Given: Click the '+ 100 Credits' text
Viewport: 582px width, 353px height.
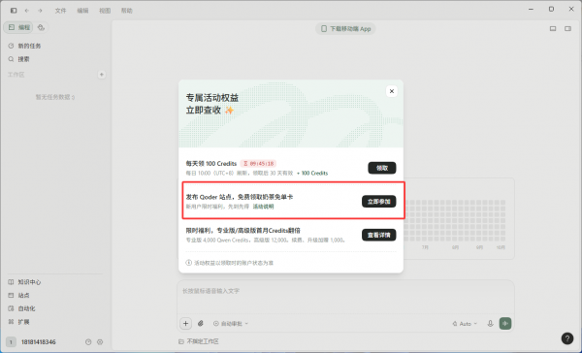Looking at the screenshot, I should tap(312, 173).
